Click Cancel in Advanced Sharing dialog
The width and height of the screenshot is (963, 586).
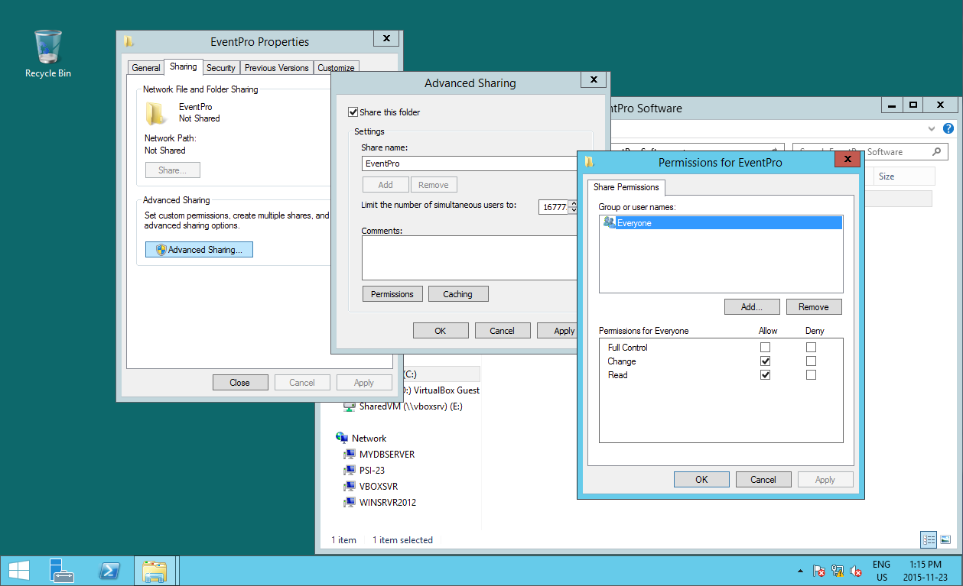pyautogui.click(x=503, y=331)
